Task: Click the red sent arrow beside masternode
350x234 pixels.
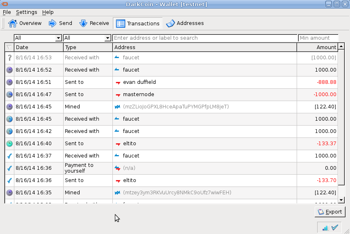Action: point(118,95)
